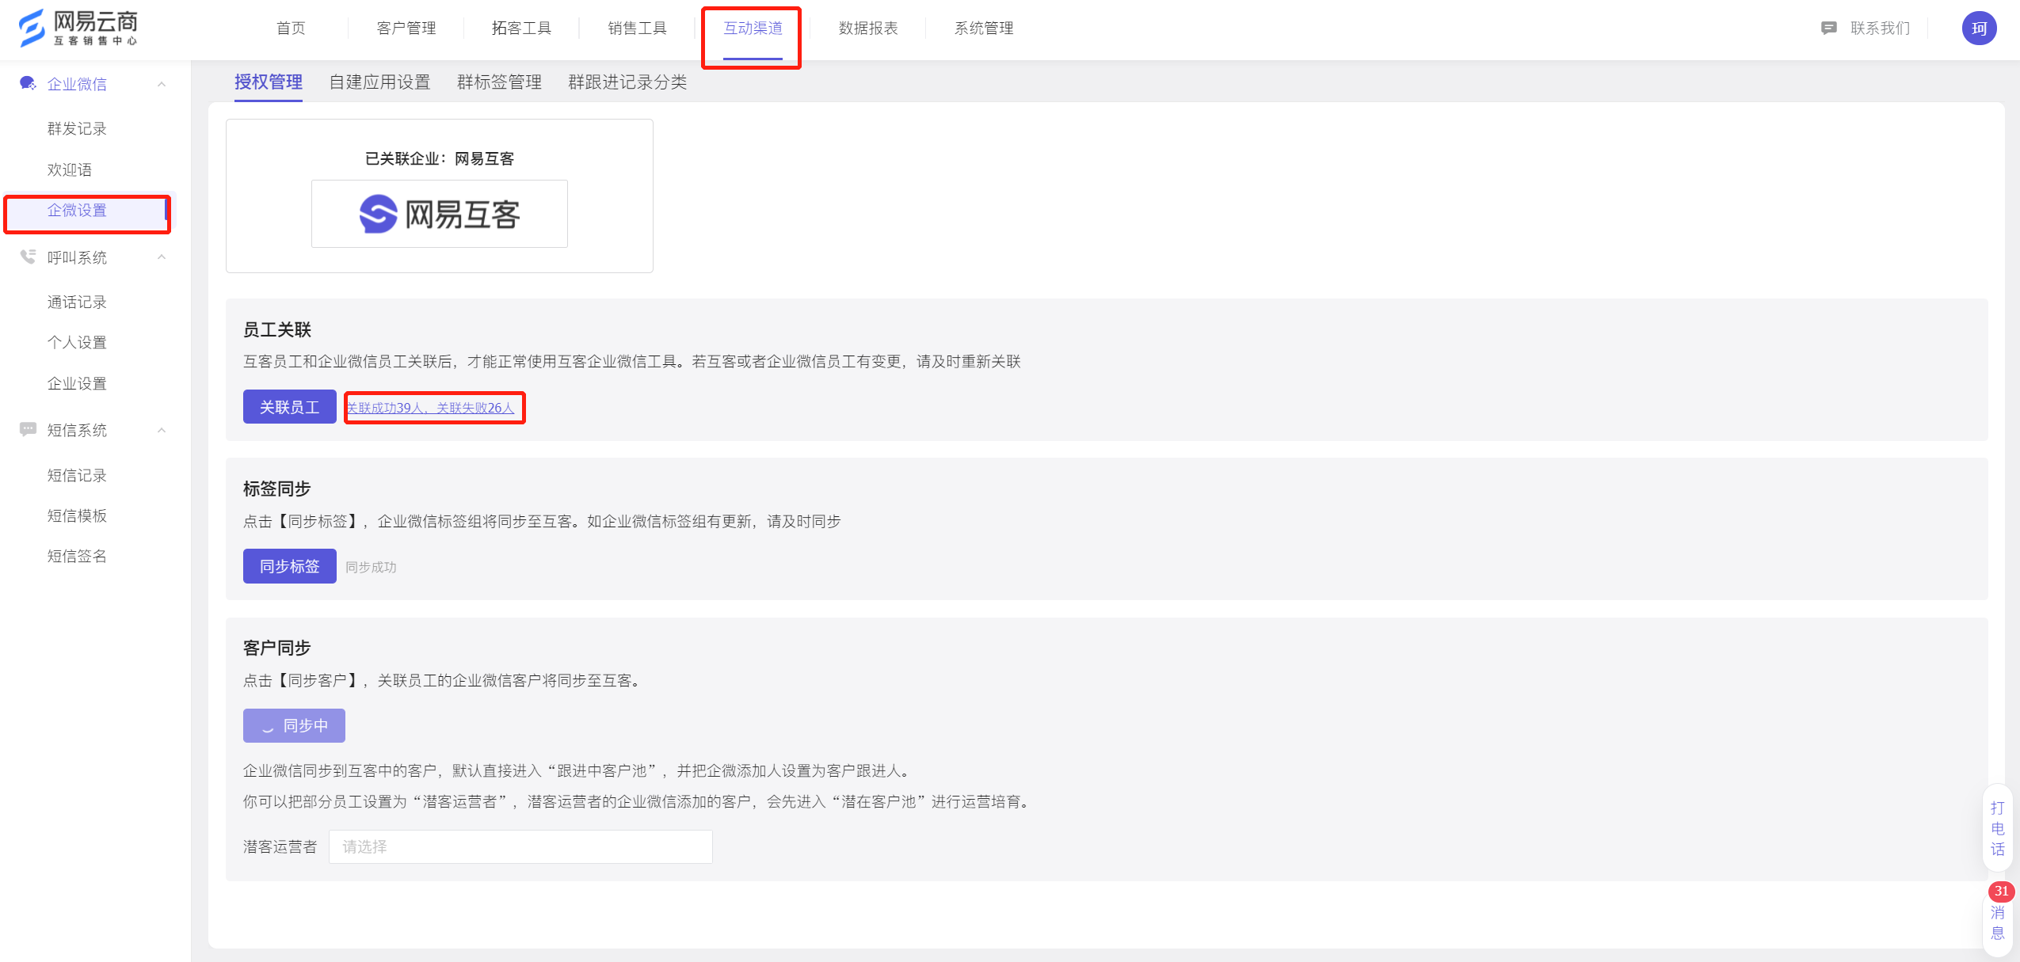Collapse the 短信系统 sidebar section
Viewport: 2020px width, 962px height.
tap(162, 430)
